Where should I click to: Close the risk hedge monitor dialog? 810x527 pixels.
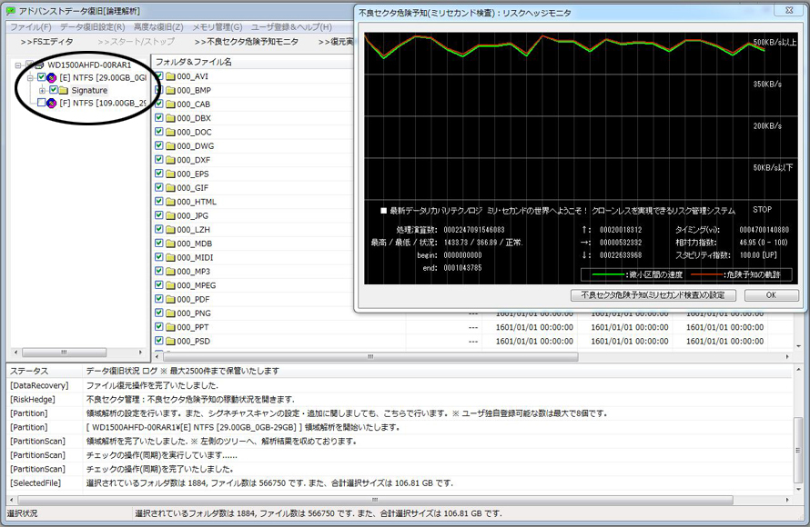pos(789,10)
